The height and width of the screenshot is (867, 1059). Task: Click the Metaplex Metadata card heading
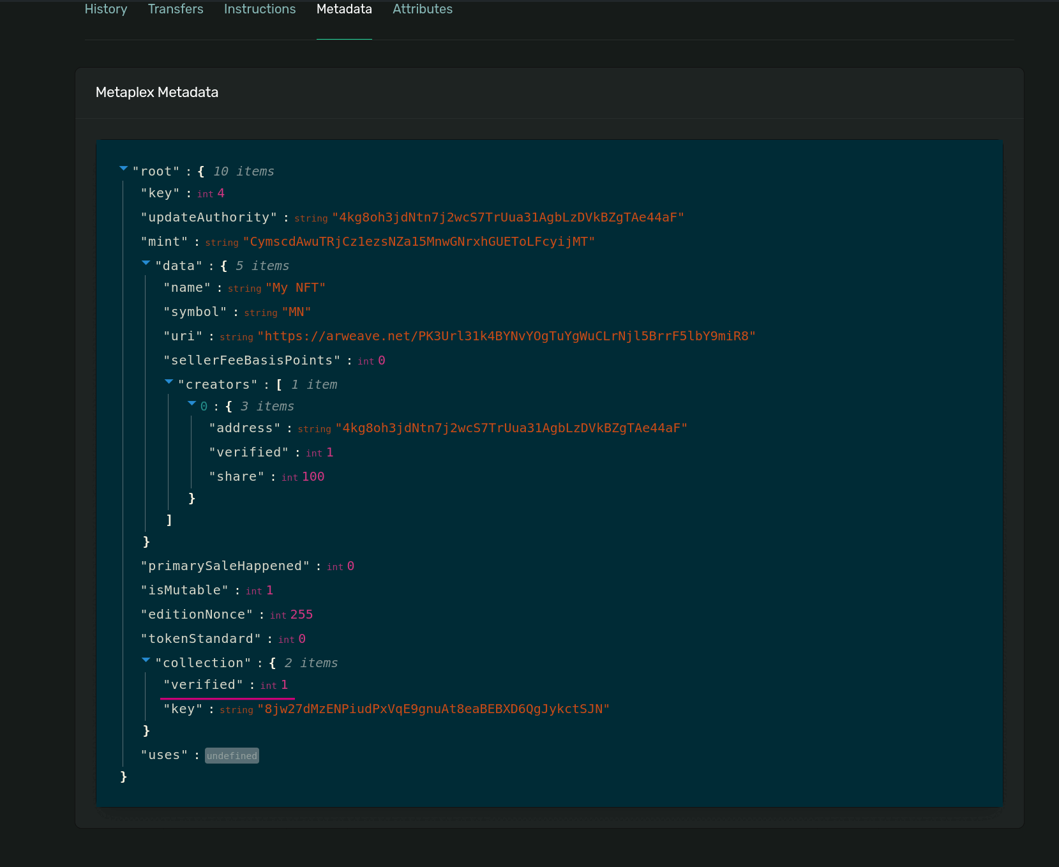157,93
